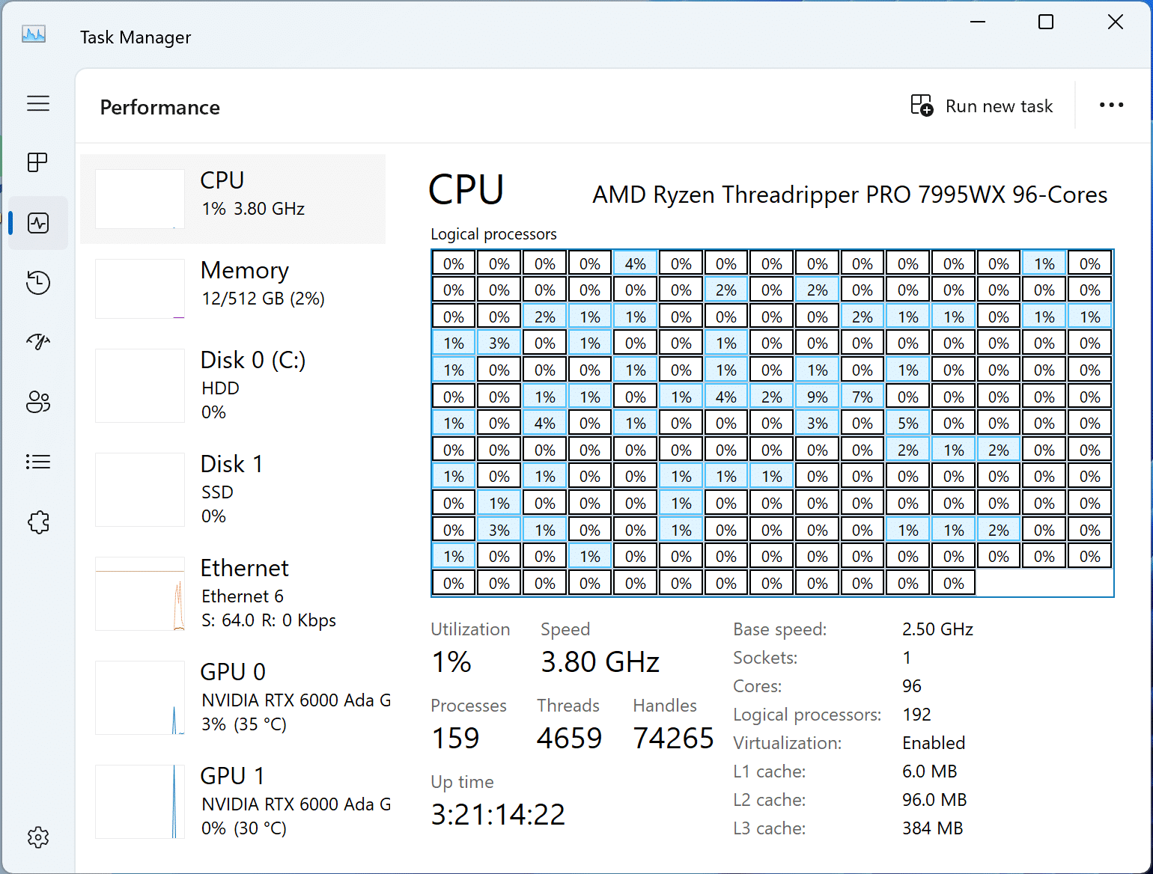
Task: Click the Cores value 96
Action: [x=912, y=686]
